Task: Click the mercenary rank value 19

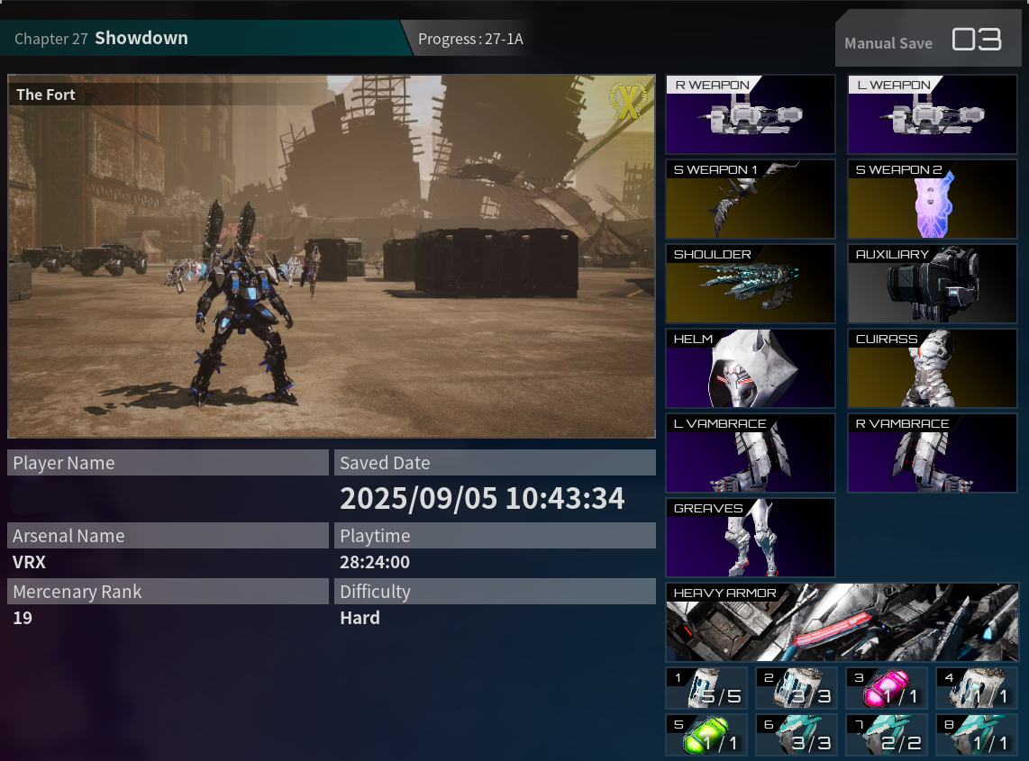Action: tap(23, 618)
